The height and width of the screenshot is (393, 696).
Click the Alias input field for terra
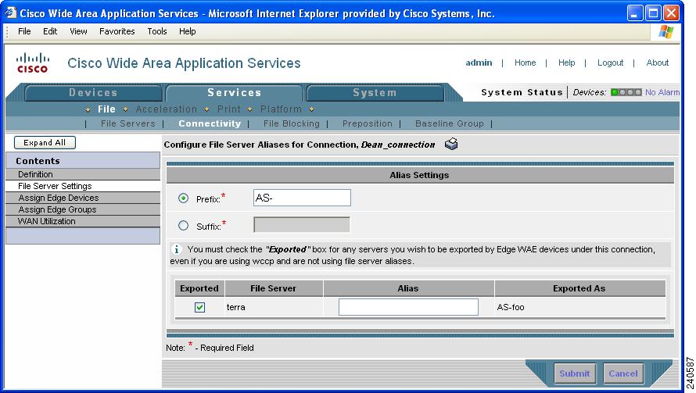(x=408, y=307)
